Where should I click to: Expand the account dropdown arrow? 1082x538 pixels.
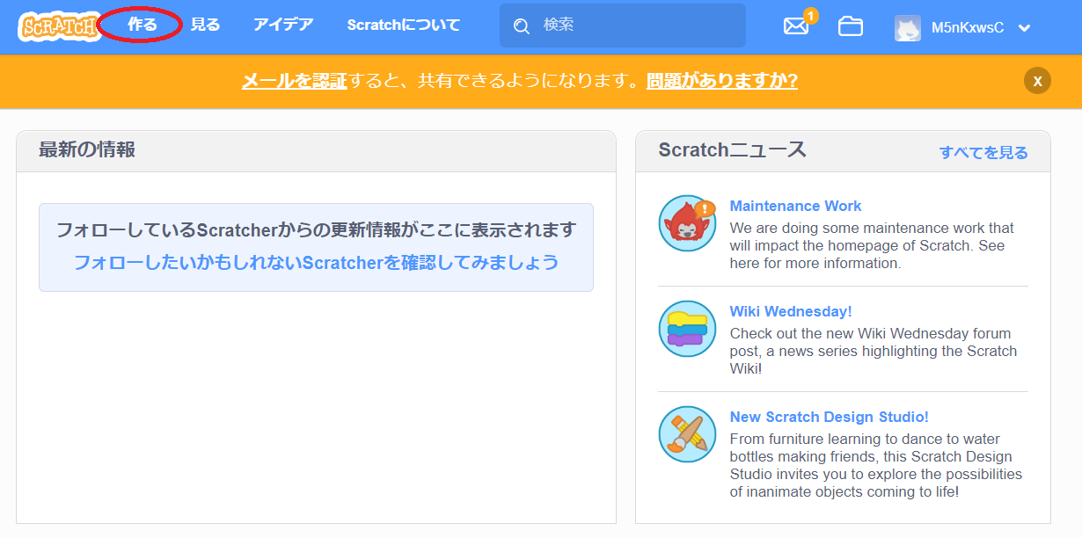pos(1024,28)
